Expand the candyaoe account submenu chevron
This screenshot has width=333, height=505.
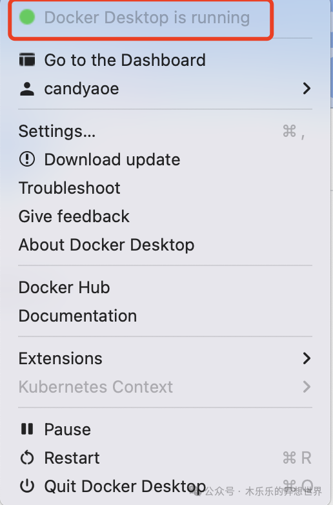[x=307, y=88]
